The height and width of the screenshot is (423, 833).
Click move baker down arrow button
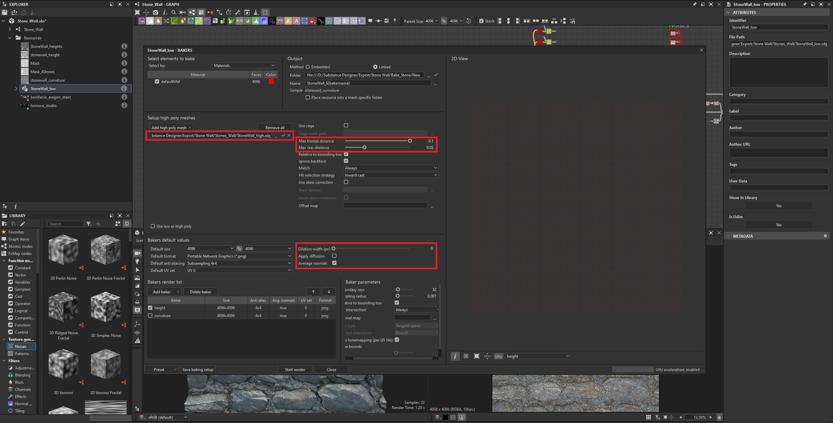click(x=329, y=292)
